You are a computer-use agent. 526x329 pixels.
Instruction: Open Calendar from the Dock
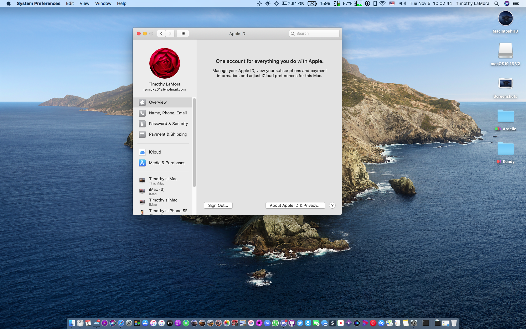88,323
